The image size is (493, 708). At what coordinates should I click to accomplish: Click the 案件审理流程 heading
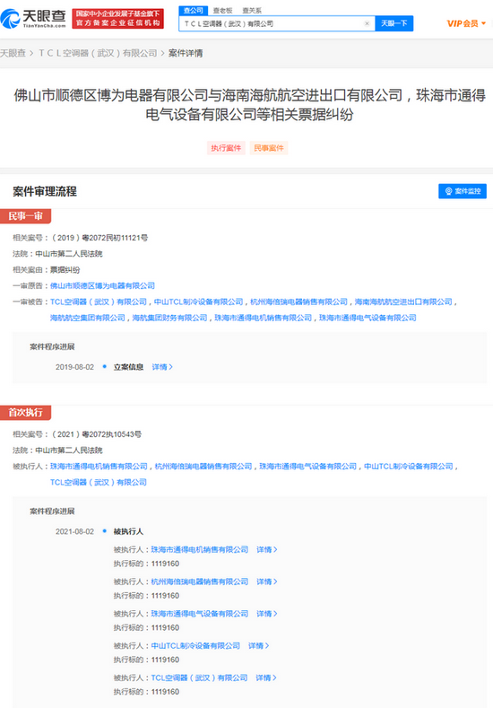pos(45,191)
